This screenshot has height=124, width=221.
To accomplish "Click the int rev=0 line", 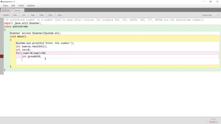I will 23,50.
